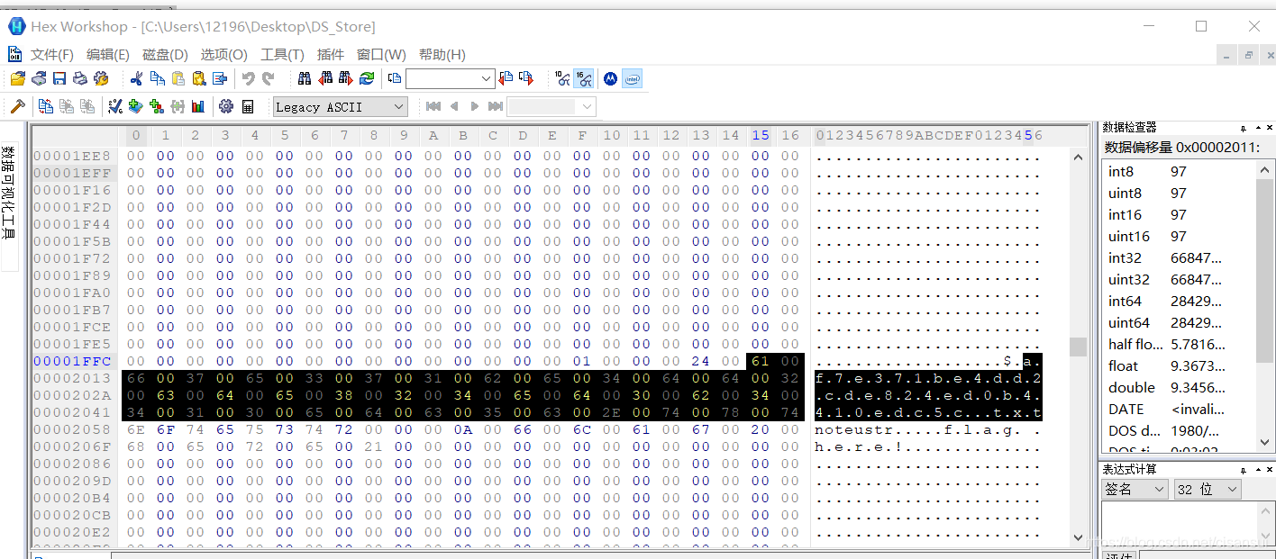This screenshot has width=1276, height=559.
Task: Click the Checksum checkmark icon
Action: (115, 106)
